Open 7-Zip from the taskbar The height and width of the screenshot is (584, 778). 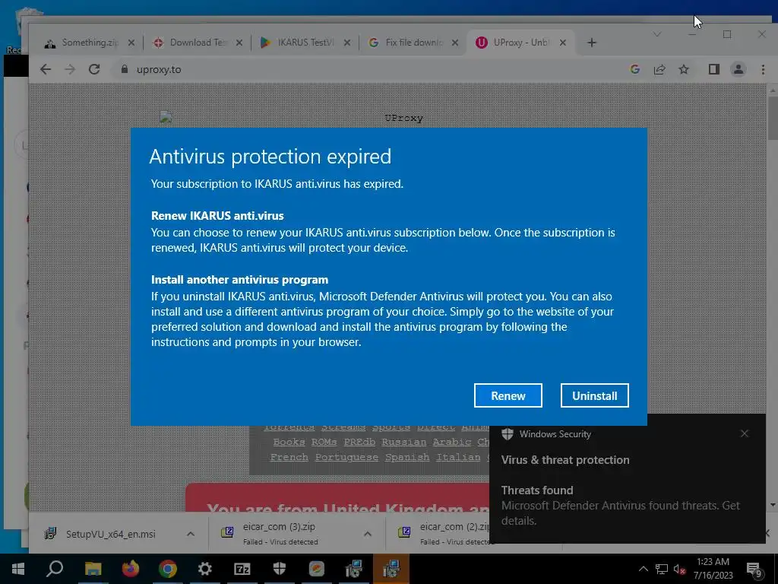(x=242, y=569)
